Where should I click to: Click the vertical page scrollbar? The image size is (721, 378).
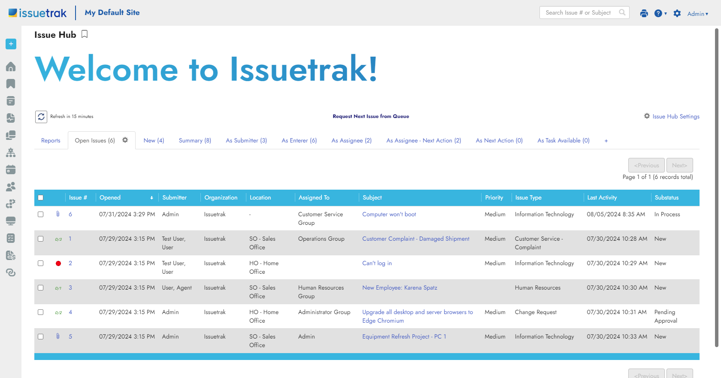716,187
